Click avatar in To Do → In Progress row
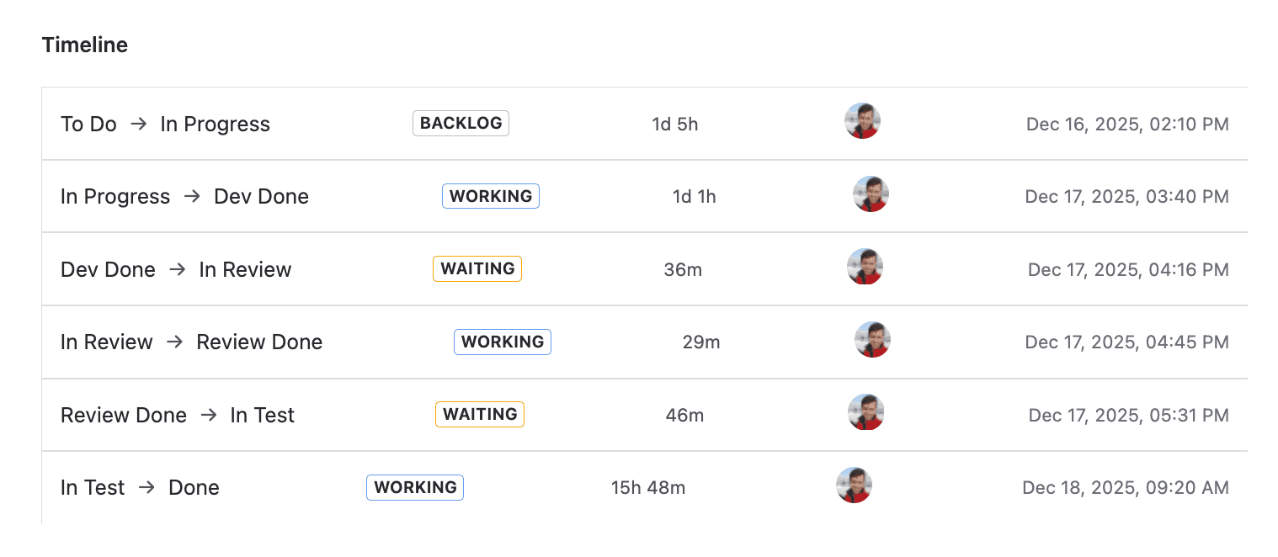 [x=862, y=121]
